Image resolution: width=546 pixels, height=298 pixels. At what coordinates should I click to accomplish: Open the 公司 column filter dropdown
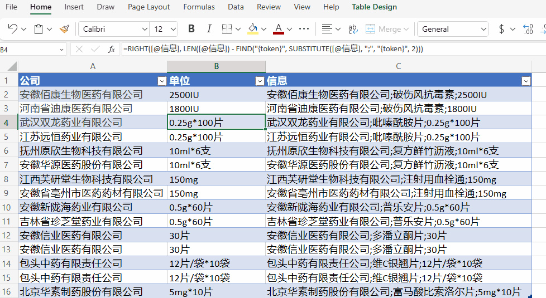point(162,81)
